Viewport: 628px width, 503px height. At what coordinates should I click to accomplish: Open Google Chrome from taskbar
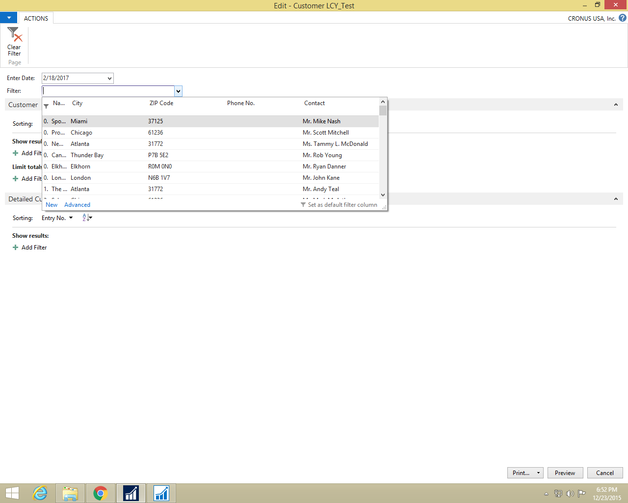point(101,493)
